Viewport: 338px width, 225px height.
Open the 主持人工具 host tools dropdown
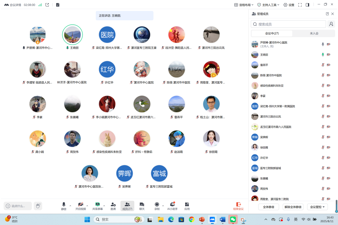pos(268,5)
